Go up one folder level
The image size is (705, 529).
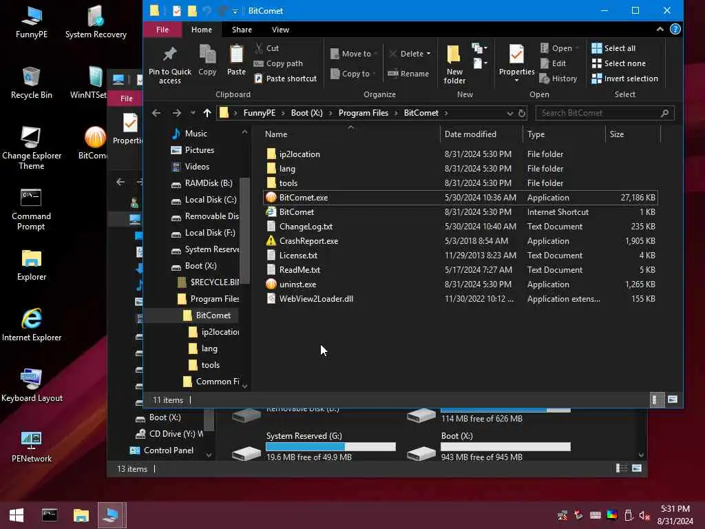tap(207, 113)
